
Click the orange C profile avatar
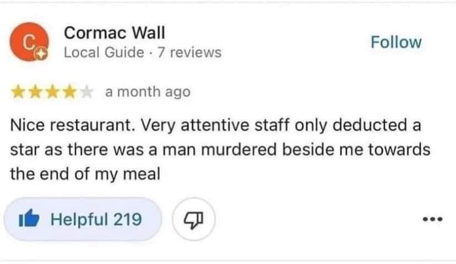29,42
